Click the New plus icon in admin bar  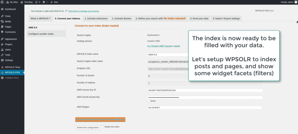(51, 2)
